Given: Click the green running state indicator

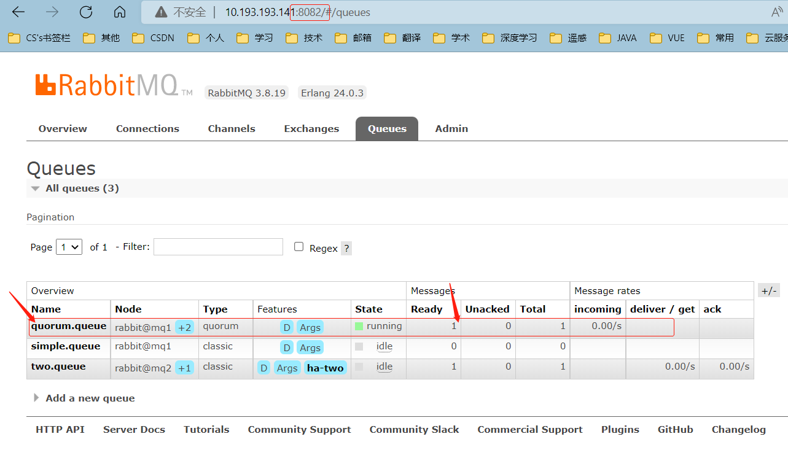Looking at the screenshot, I should coord(359,326).
